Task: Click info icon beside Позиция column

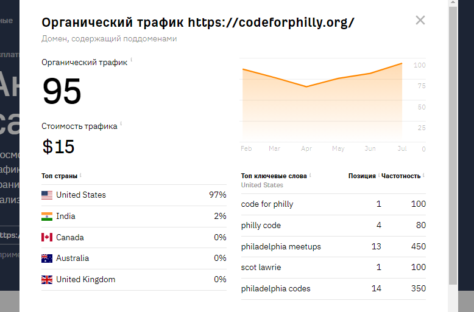Action: (379, 175)
